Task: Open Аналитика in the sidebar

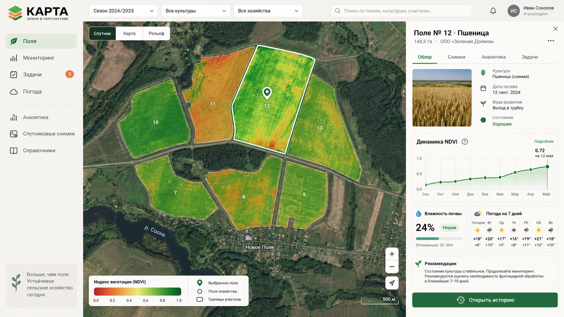Action: pyautogui.click(x=41, y=117)
